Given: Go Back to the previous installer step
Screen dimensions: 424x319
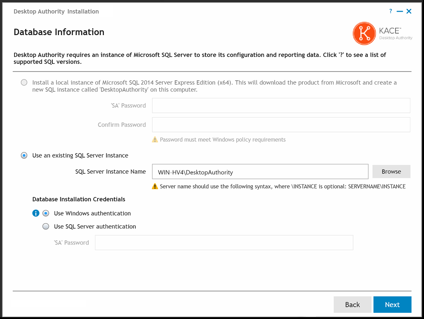Looking at the screenshot, I should [x=352, y=305].
